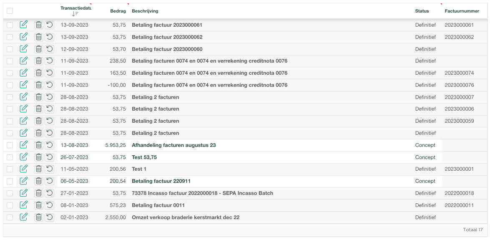Toggle the select-all checkbox in header
The height and width of the screenshot is (240, 490).
(10, 11)
